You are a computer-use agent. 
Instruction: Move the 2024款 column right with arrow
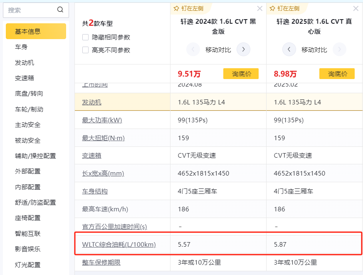243,50
